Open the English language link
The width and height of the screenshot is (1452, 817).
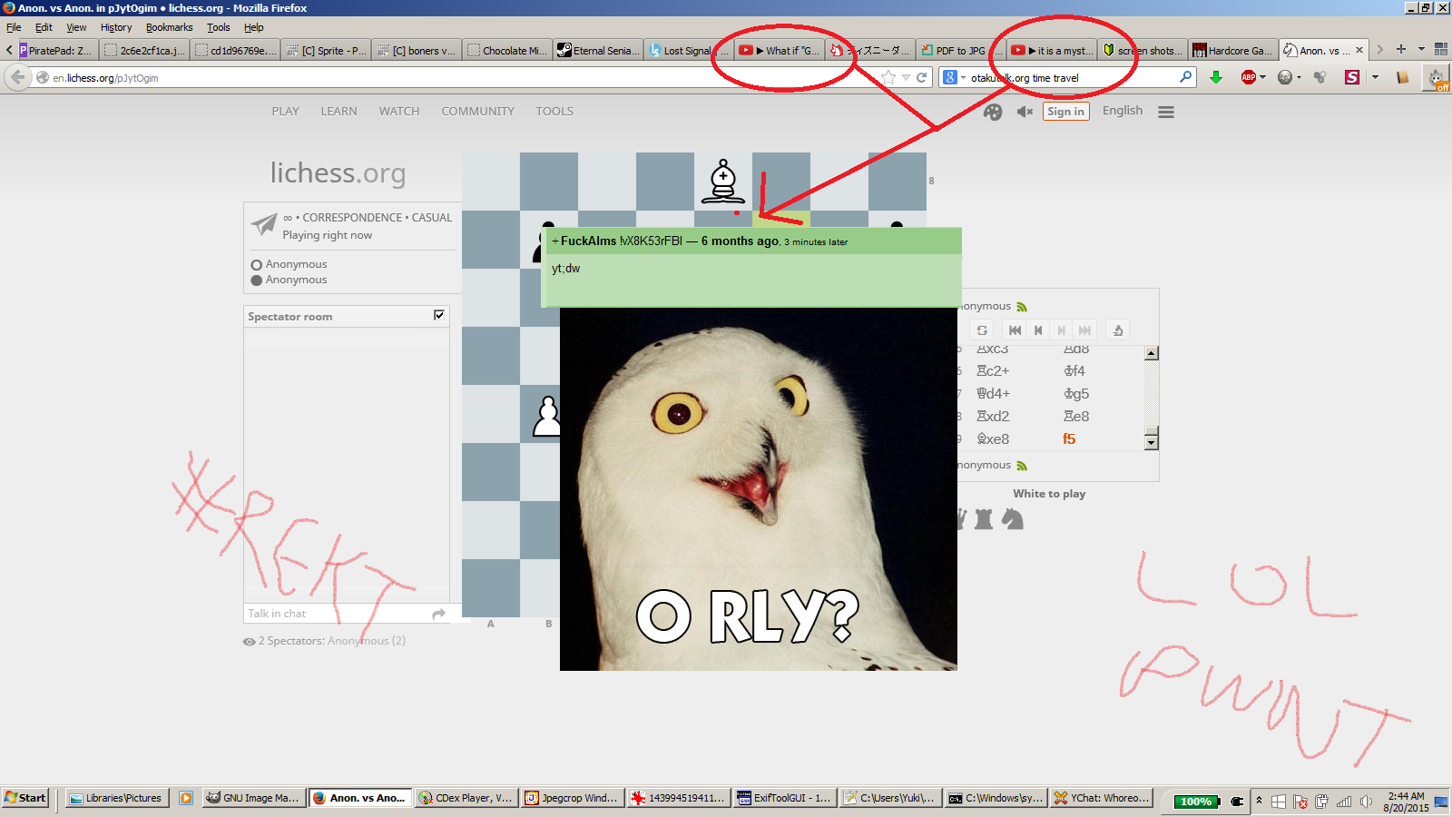click(x=1123, y=111)
